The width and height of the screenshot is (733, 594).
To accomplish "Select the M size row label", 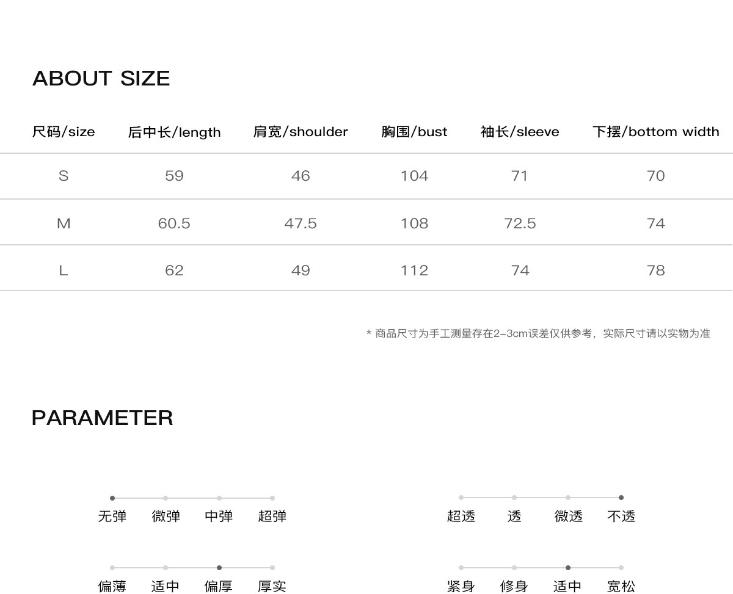I will pyautogui.click(x=64, y=223).
